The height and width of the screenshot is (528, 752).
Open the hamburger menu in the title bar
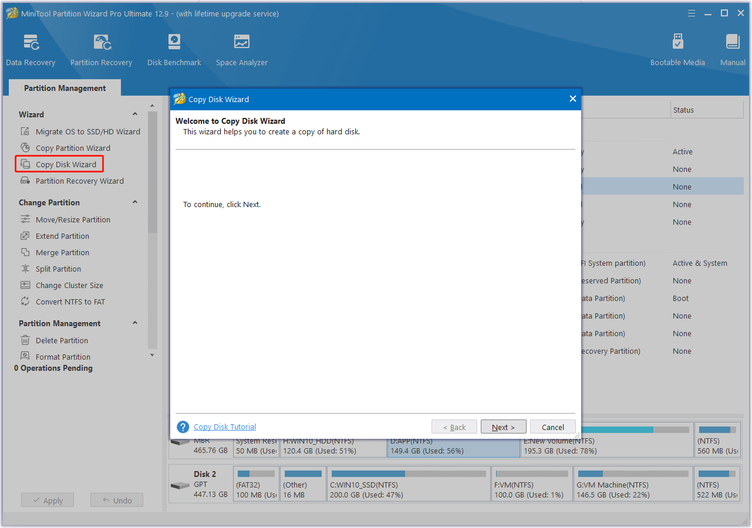pos(692,13)
